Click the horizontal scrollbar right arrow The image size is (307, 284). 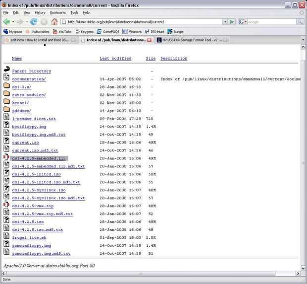[298, 273]
